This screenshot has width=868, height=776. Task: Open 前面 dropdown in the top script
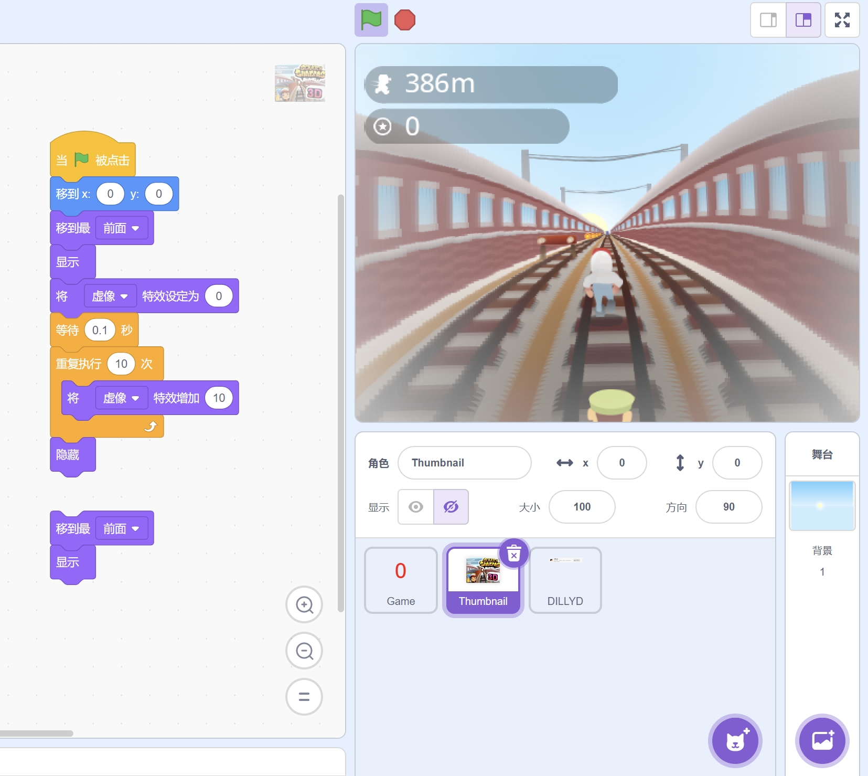pyautogui.click(x=122, y=228)
